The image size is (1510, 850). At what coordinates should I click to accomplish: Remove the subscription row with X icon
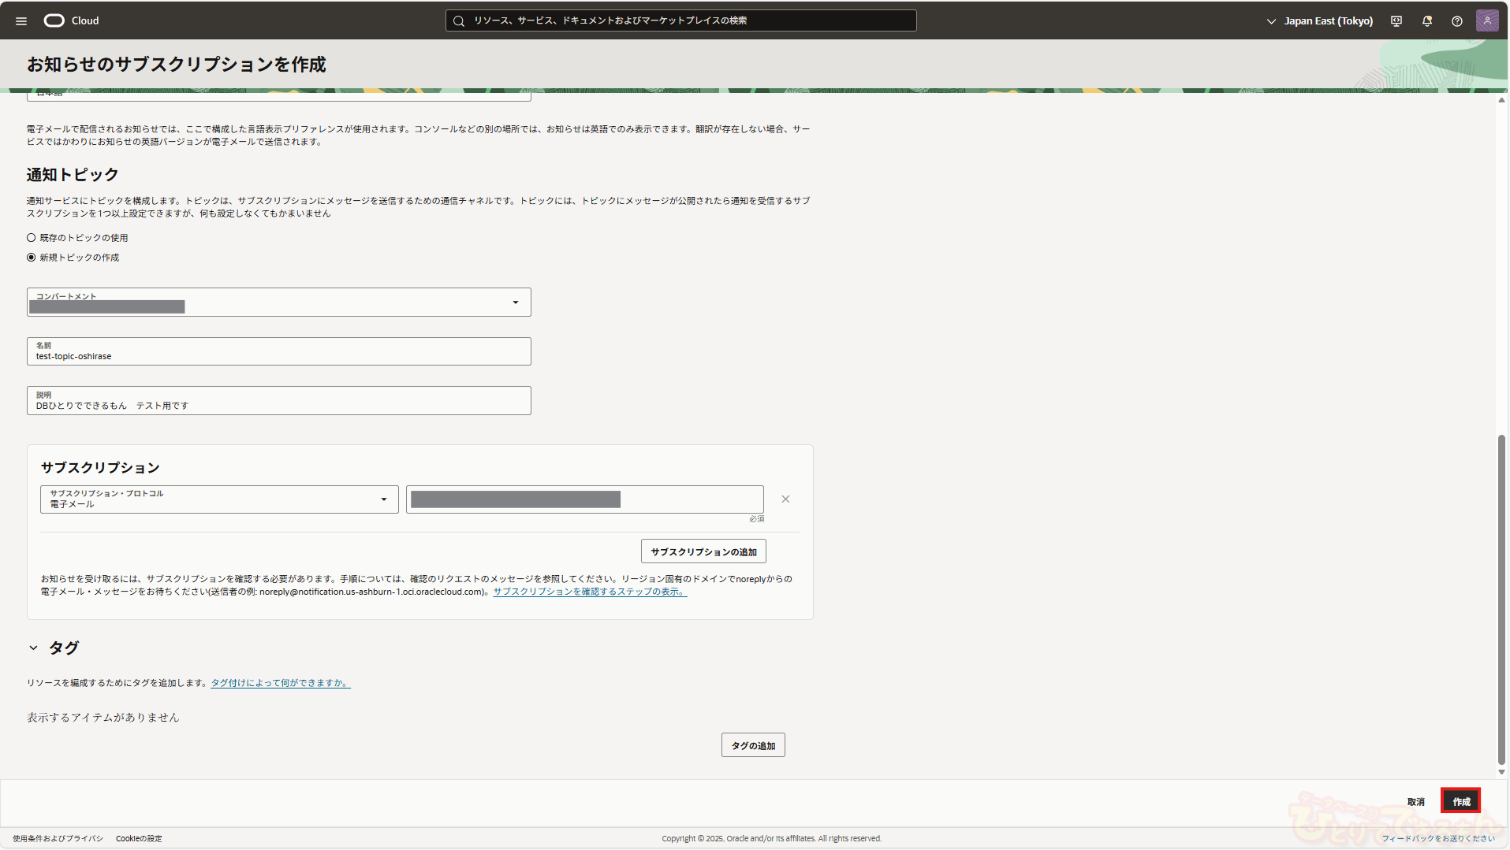coord(785,499)
